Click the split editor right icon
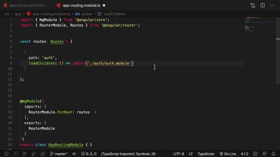280x157 pixels. coord(262,5)
